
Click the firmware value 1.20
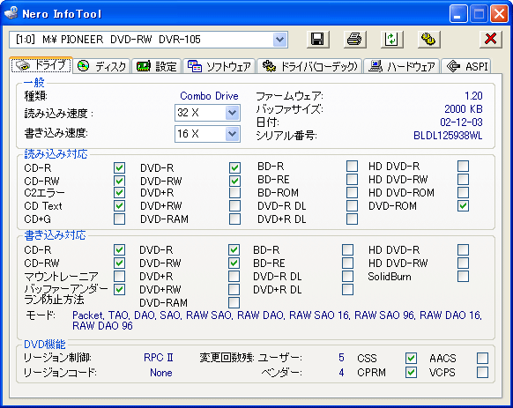473,96
